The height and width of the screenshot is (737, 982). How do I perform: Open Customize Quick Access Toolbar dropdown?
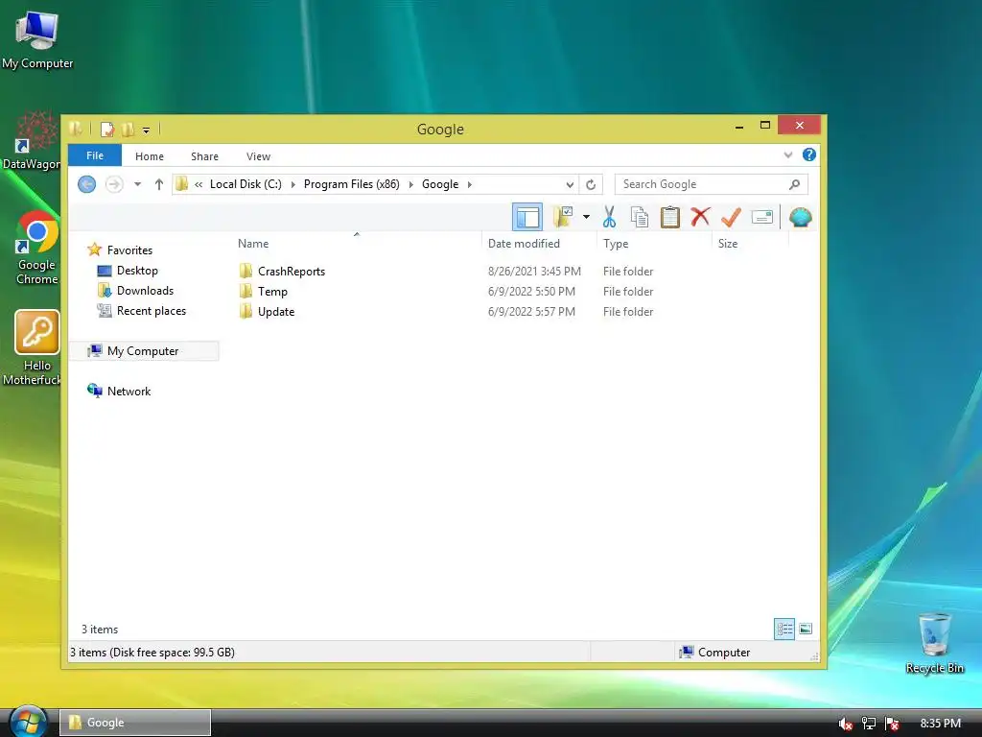(x=146, y=131)
